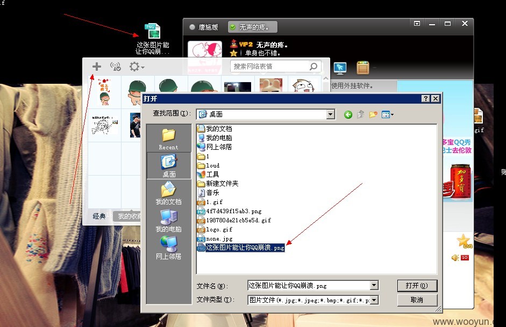Select file 1.gif
Image resolution: width=506 pixels, height=327 pixels.
[x=210, y=202]
